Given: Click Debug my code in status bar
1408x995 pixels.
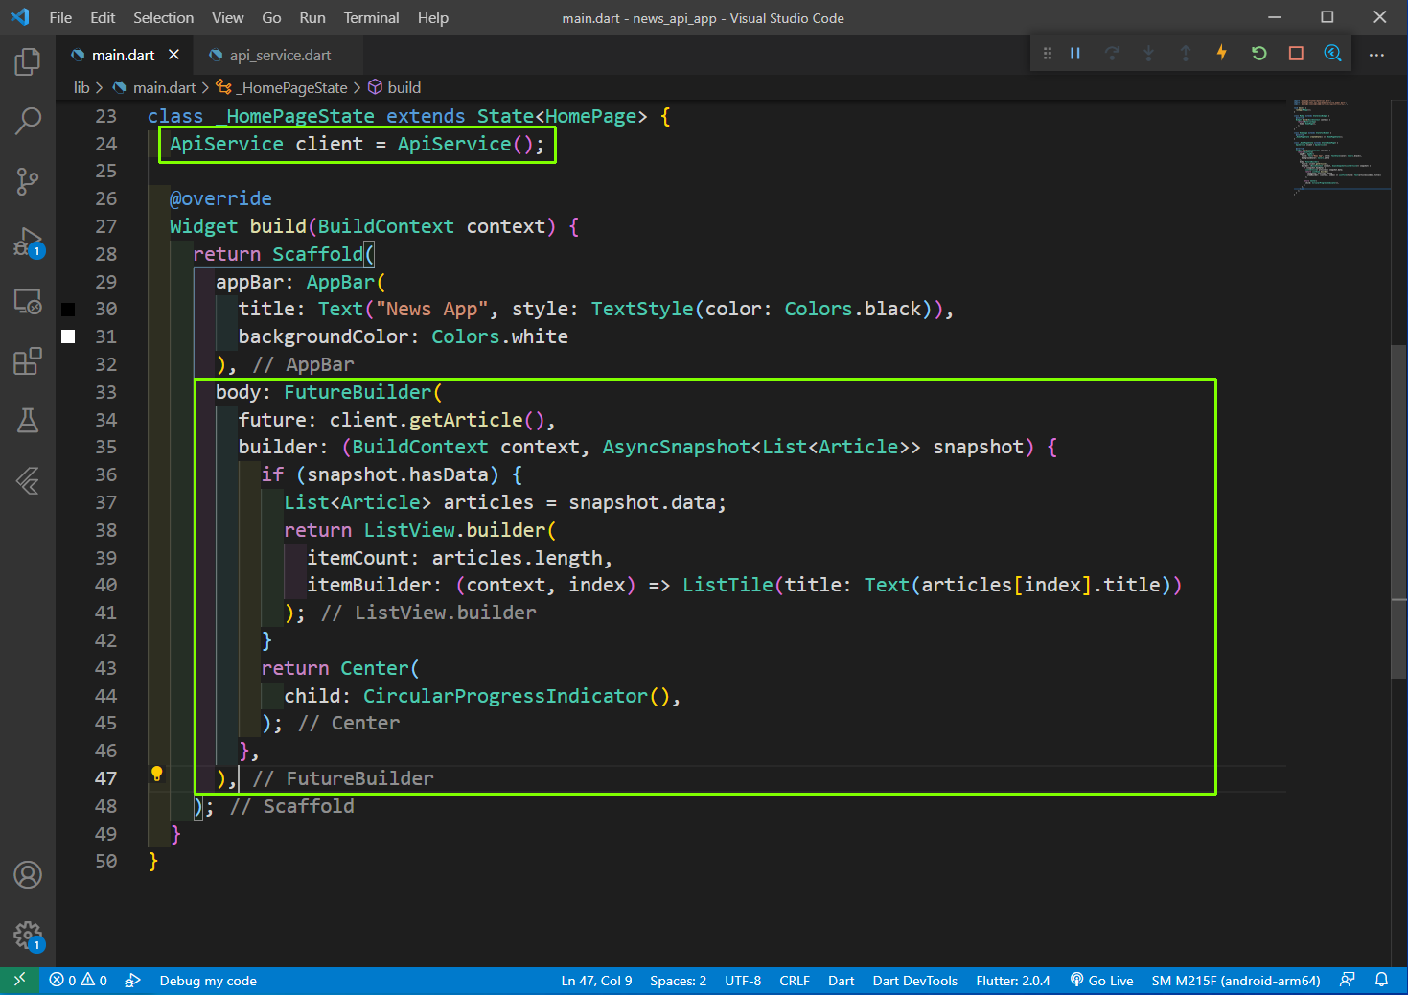Looking at the screenshot, I should click(x=208, y=981).
